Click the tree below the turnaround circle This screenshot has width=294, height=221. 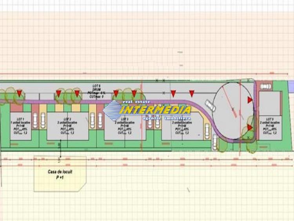[222, 144]
